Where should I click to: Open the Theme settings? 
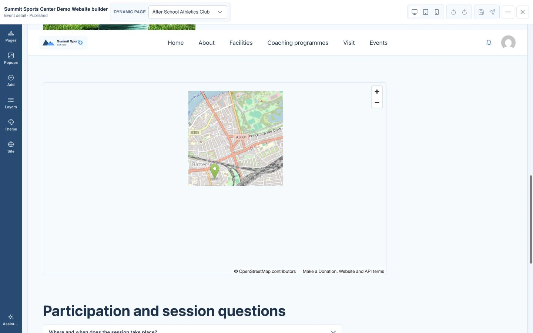[x=11, y=125]
